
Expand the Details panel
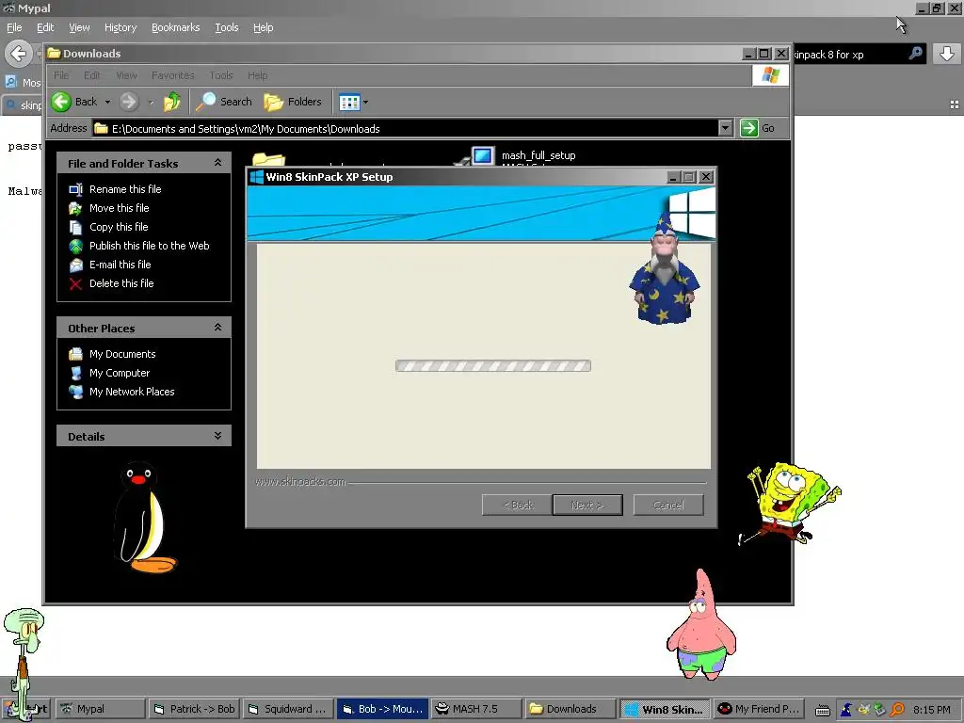click(x=217, y=436)
